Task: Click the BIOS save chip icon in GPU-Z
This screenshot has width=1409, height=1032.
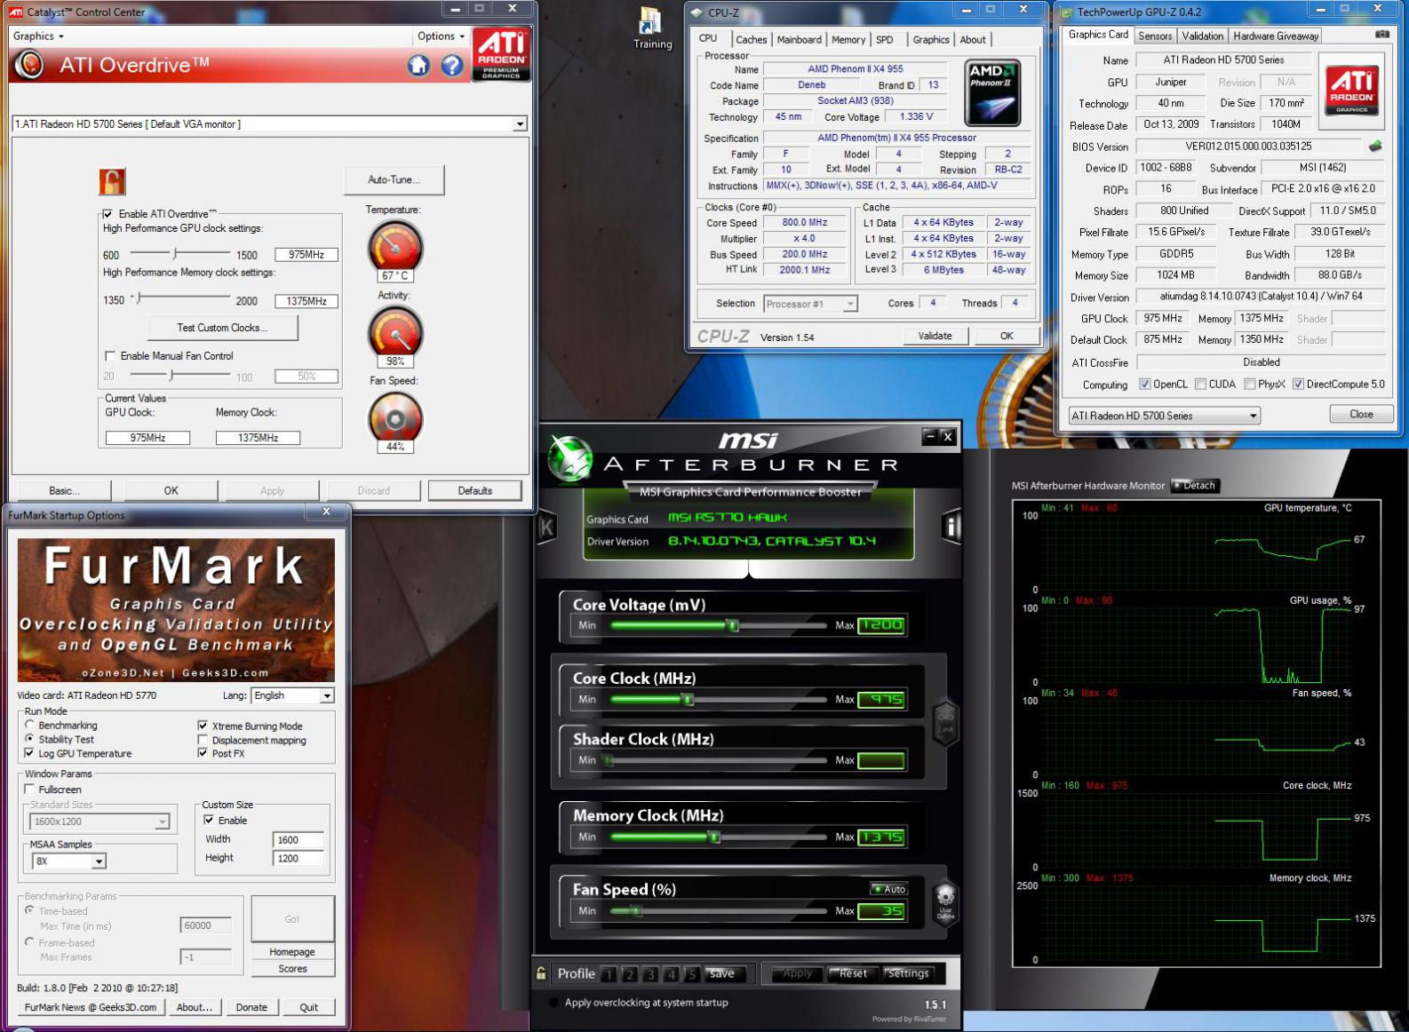Action: (x=1375, y=146)
